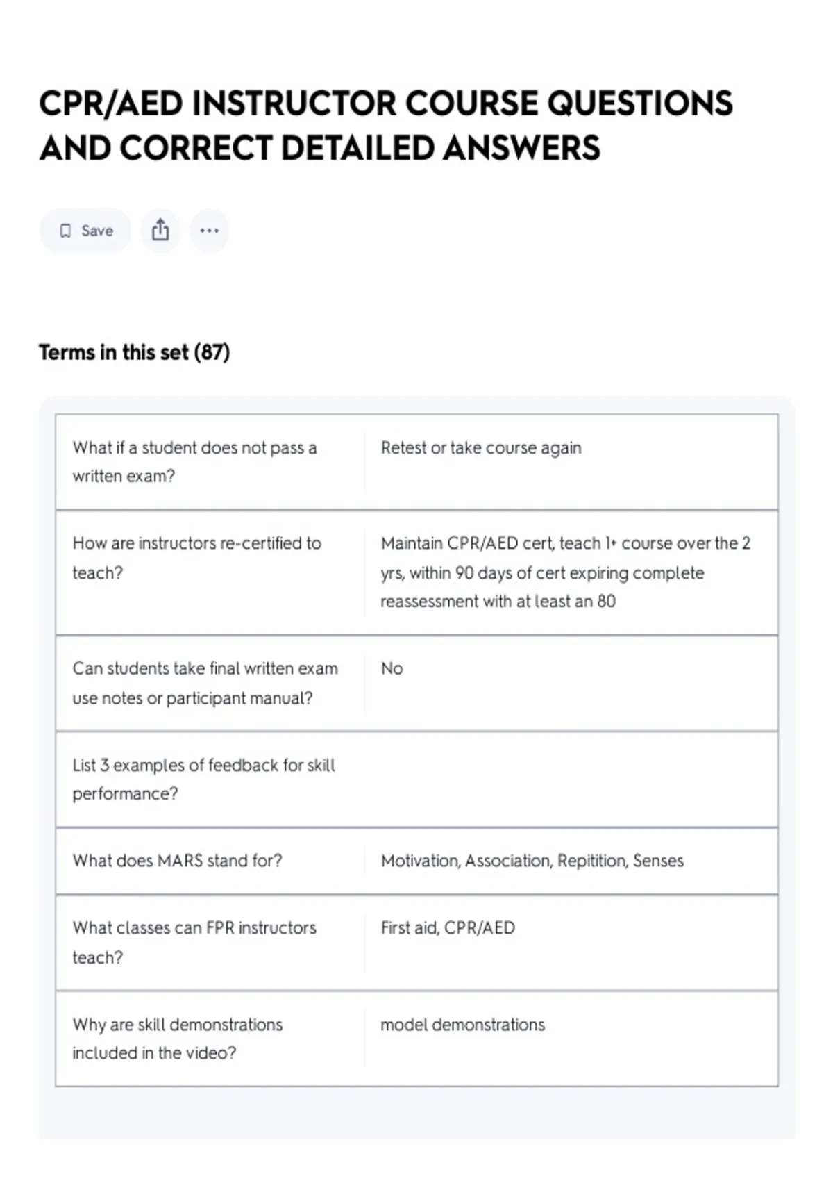Click 'List 3 examples of feedback' term

pyautogui.click(x=203, y=779)
